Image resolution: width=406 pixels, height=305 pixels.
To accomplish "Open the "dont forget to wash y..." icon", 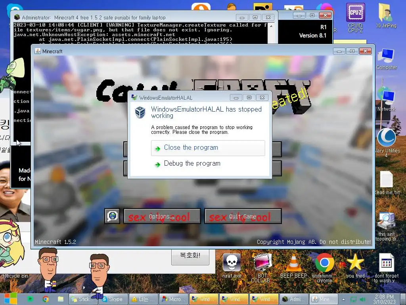I will 386,268.
